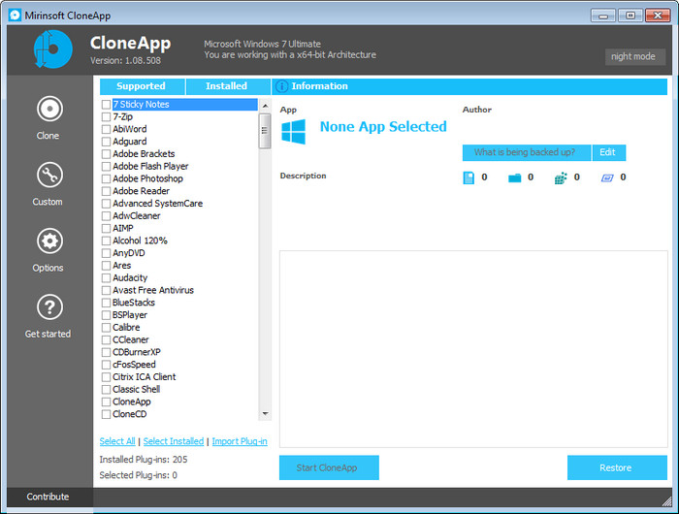Click the Import Plug-in link
This screenshot has height=514, width=679.
[x=240, y=441]
